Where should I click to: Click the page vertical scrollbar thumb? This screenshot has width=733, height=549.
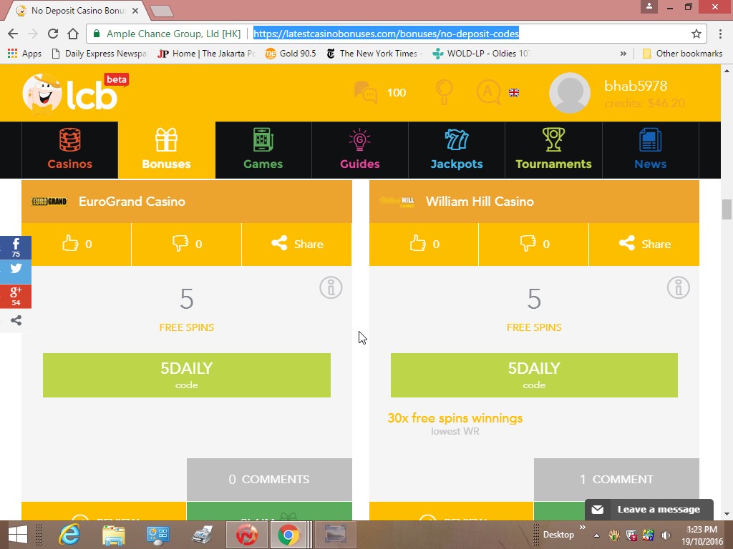tap(727, 209)
